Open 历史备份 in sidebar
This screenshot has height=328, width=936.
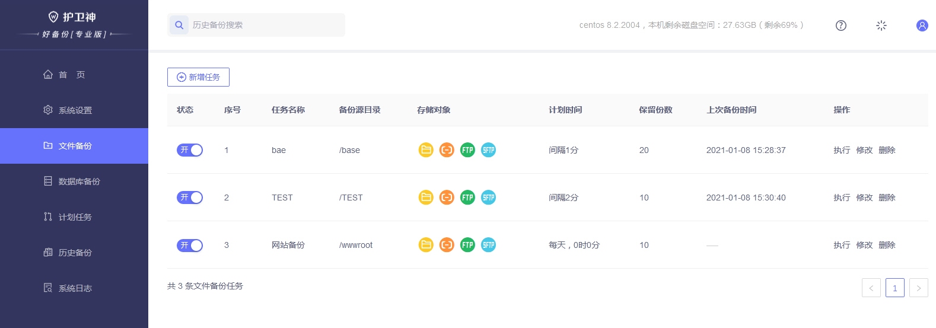74,253
